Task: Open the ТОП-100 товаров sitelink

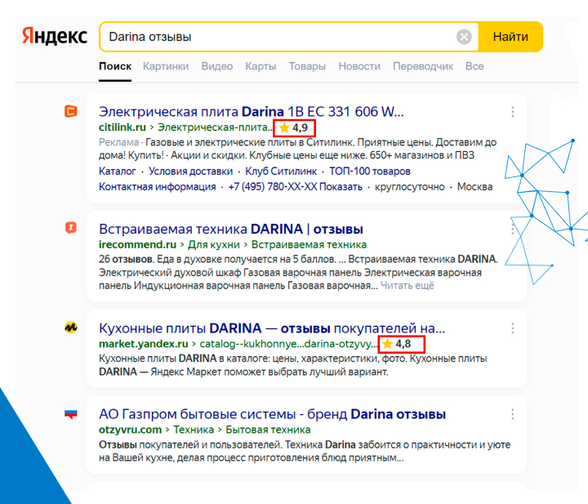Action: [370, 172]
